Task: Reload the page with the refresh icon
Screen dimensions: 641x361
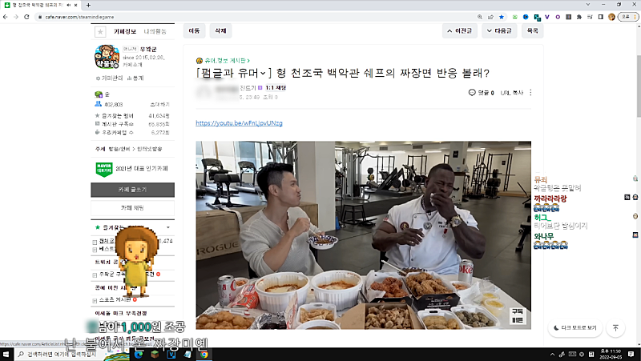Action: click(26, 17)
